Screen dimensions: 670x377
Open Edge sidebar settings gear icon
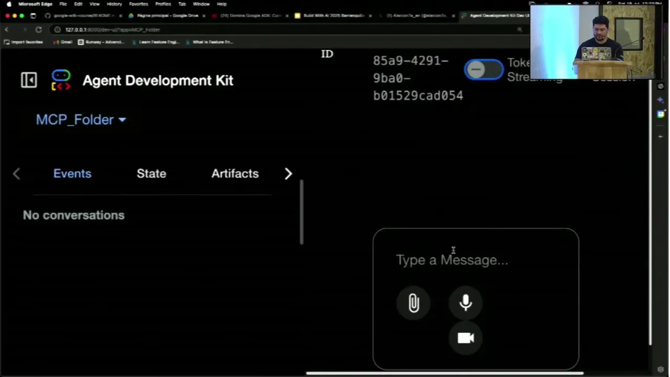661,370
